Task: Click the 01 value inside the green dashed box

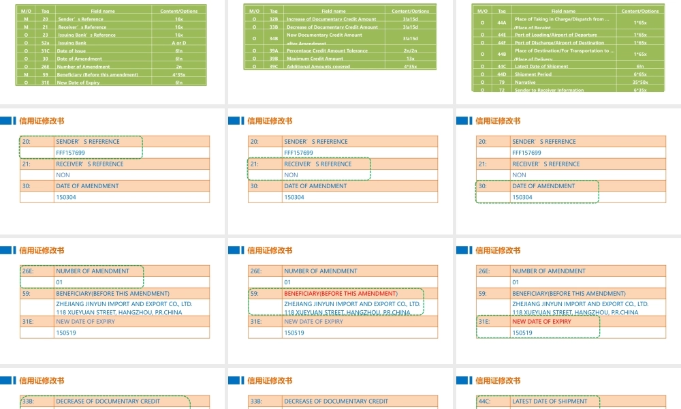Action: [59, 282]
